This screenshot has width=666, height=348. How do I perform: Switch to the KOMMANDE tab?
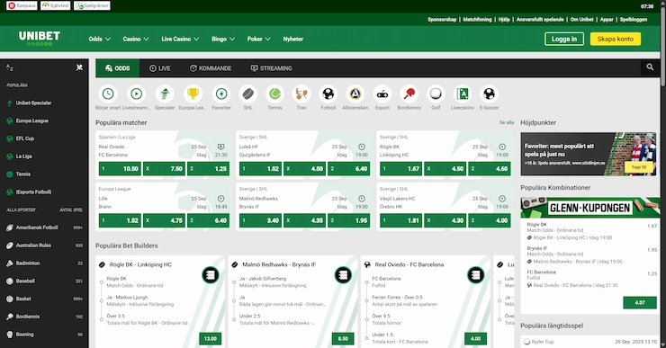tap(211, 68)
